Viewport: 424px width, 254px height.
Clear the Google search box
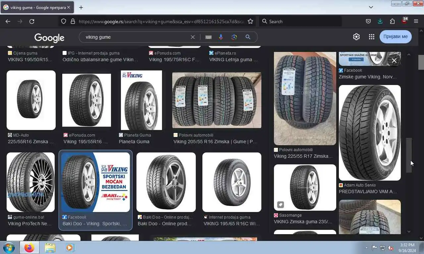pyautogui.click(x=193, y=37)
